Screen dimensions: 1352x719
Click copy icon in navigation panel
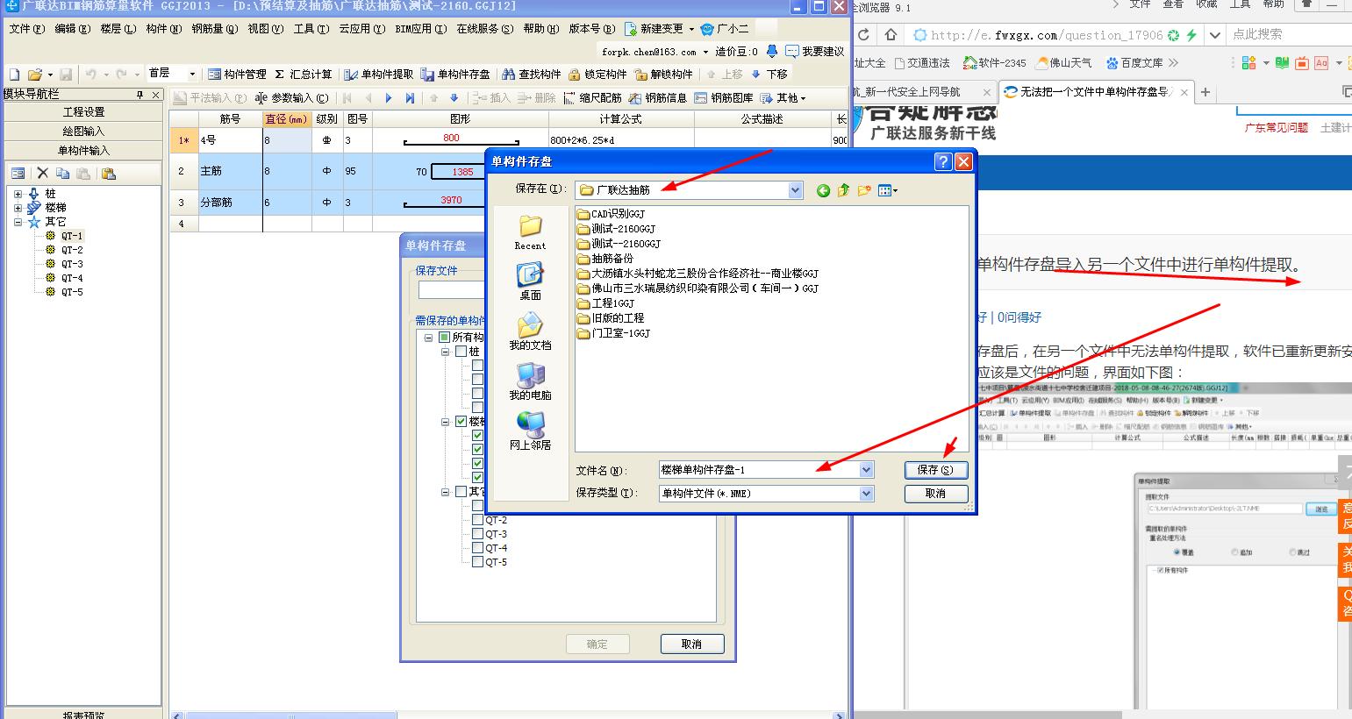tap(62, 174)
